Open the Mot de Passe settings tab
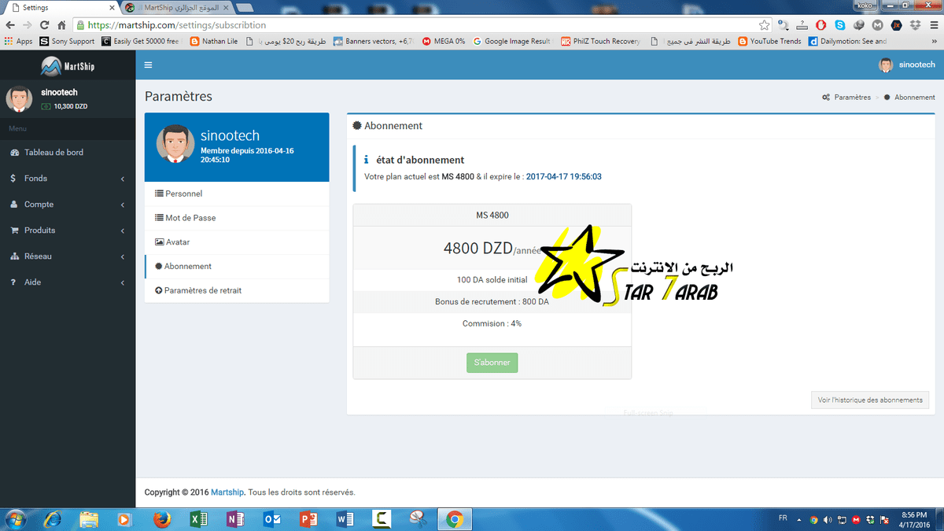This screenshot has width=944, height=531. pyautogui.click(x=237, y=218)
